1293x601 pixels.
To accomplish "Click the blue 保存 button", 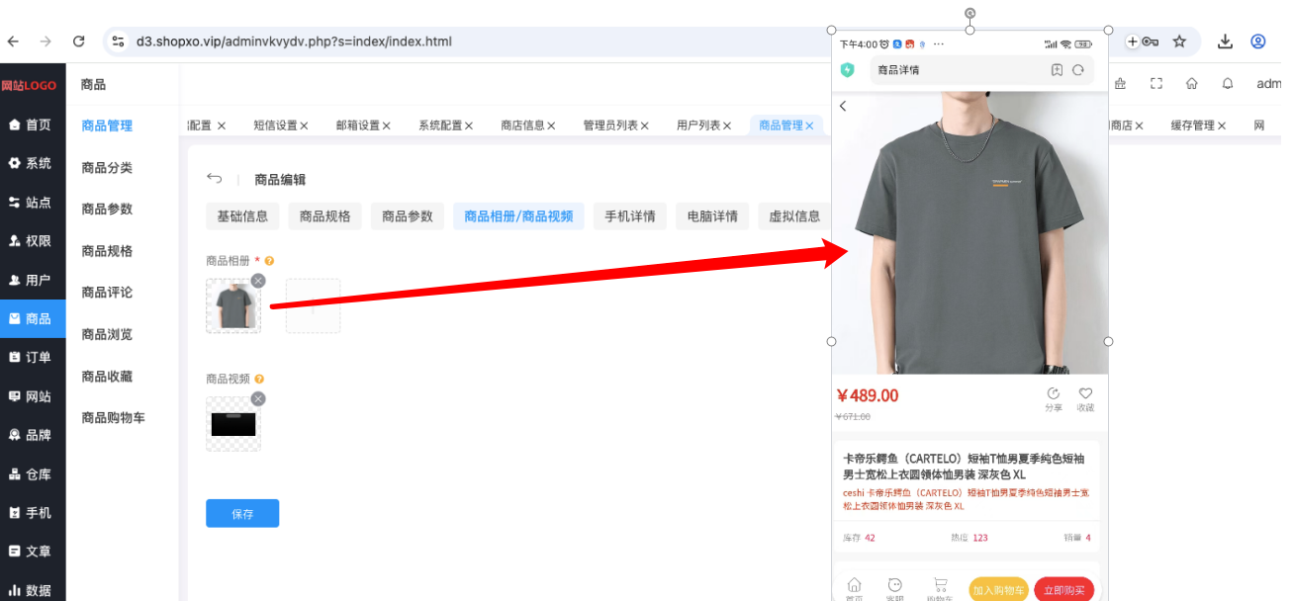I will [242, 513].
